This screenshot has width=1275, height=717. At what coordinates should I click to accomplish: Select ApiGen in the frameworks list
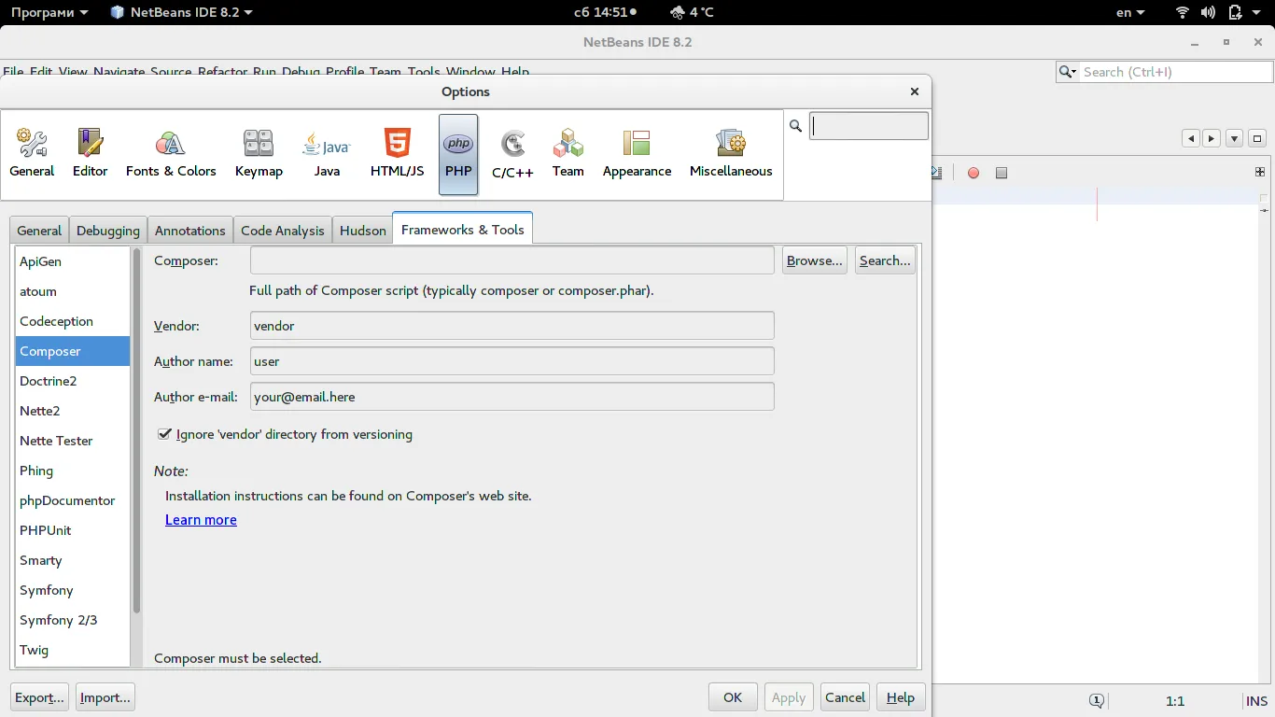[x=73, y=261]
